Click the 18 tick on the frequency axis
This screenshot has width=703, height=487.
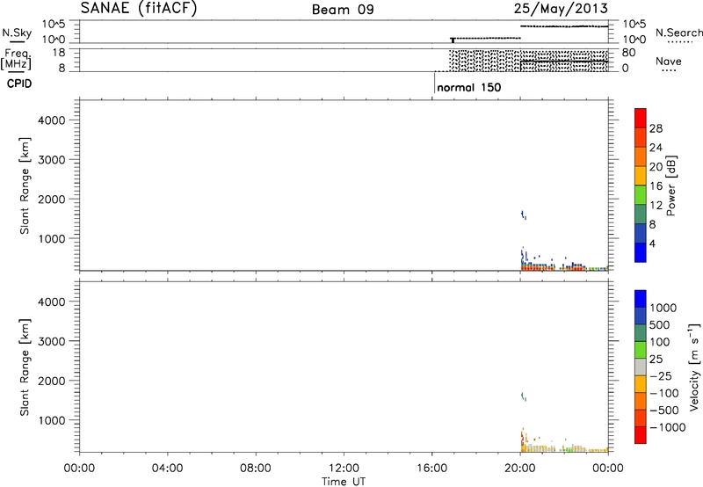coord(59,53)
